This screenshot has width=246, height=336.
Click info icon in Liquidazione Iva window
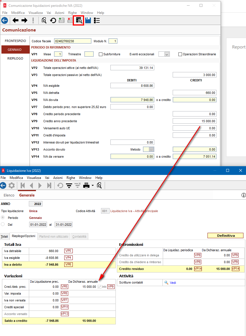point(243,195)
